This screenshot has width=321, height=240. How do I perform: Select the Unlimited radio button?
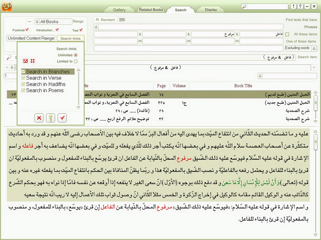pyautogui.click(x=76, y=55)
